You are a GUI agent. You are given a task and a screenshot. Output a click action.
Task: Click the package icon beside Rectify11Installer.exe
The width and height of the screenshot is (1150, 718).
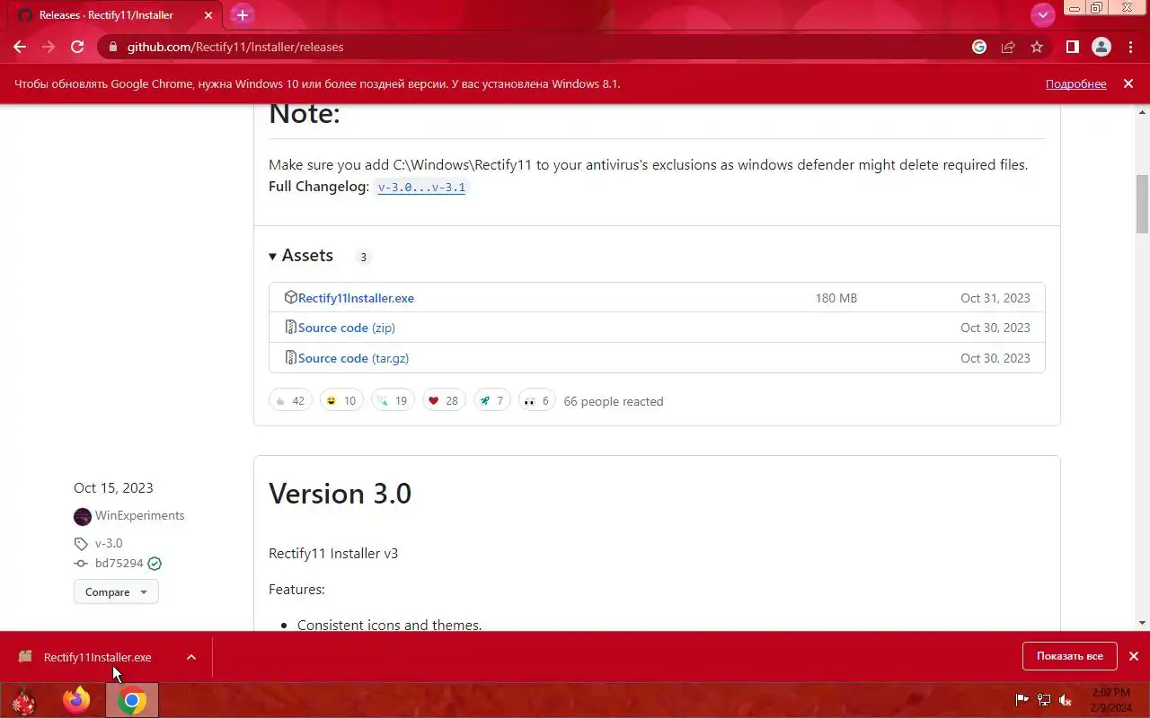pyautogui.click(x=290, y=297)
